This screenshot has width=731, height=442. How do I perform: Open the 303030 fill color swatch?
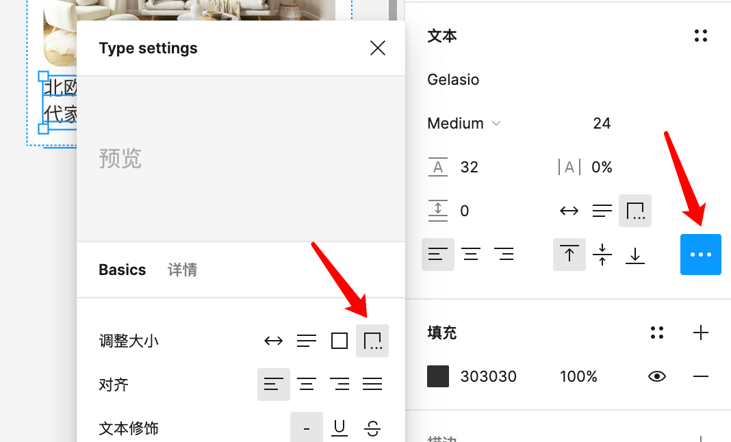(x=438, y=376)
